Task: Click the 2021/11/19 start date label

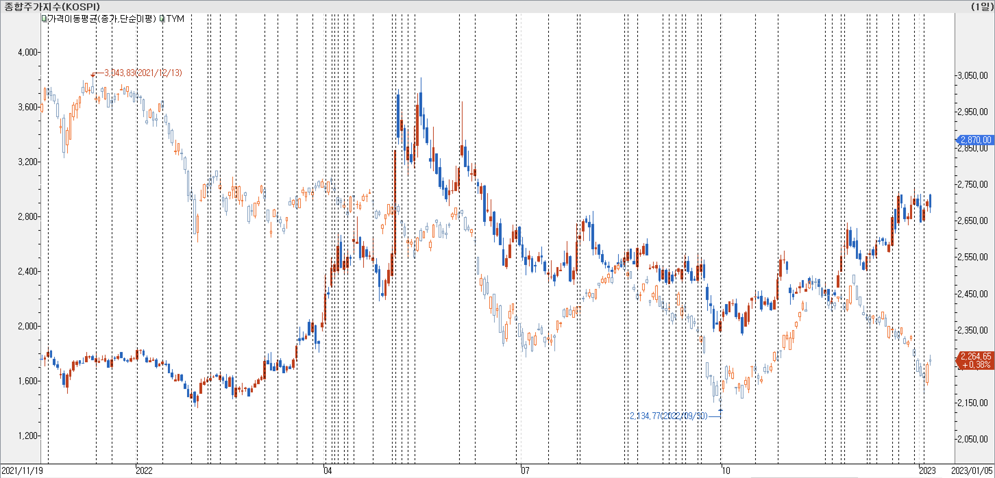Action: pos(22,471)
